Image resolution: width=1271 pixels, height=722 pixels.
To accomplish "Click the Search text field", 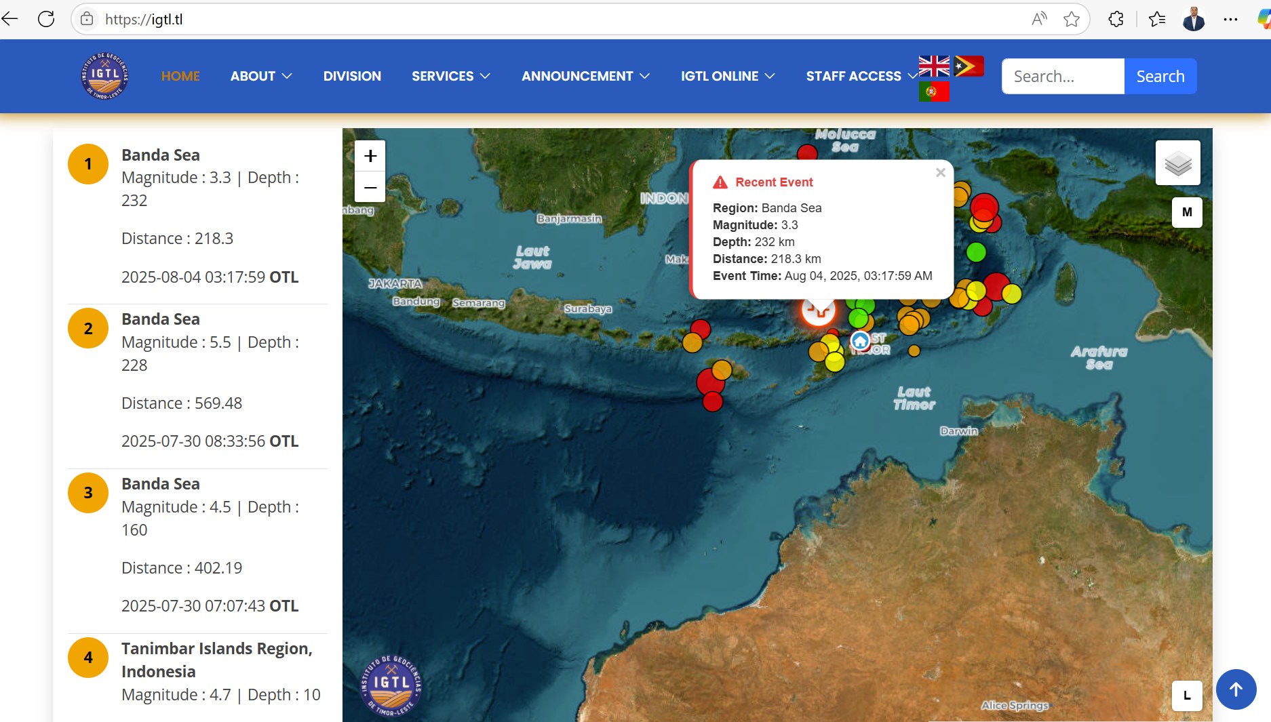I will click(x=1063, y=76).
